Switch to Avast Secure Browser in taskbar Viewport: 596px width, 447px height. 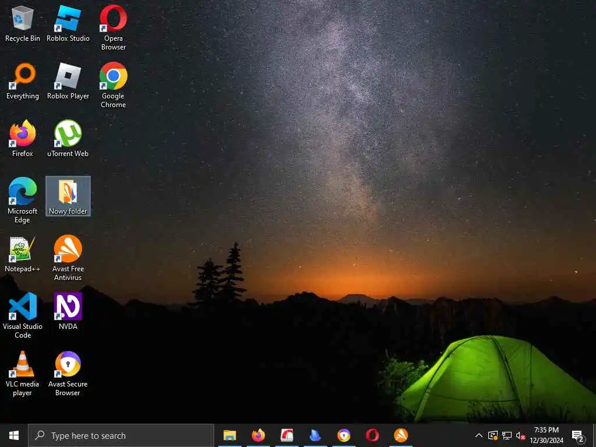click(x=343, y=435)
